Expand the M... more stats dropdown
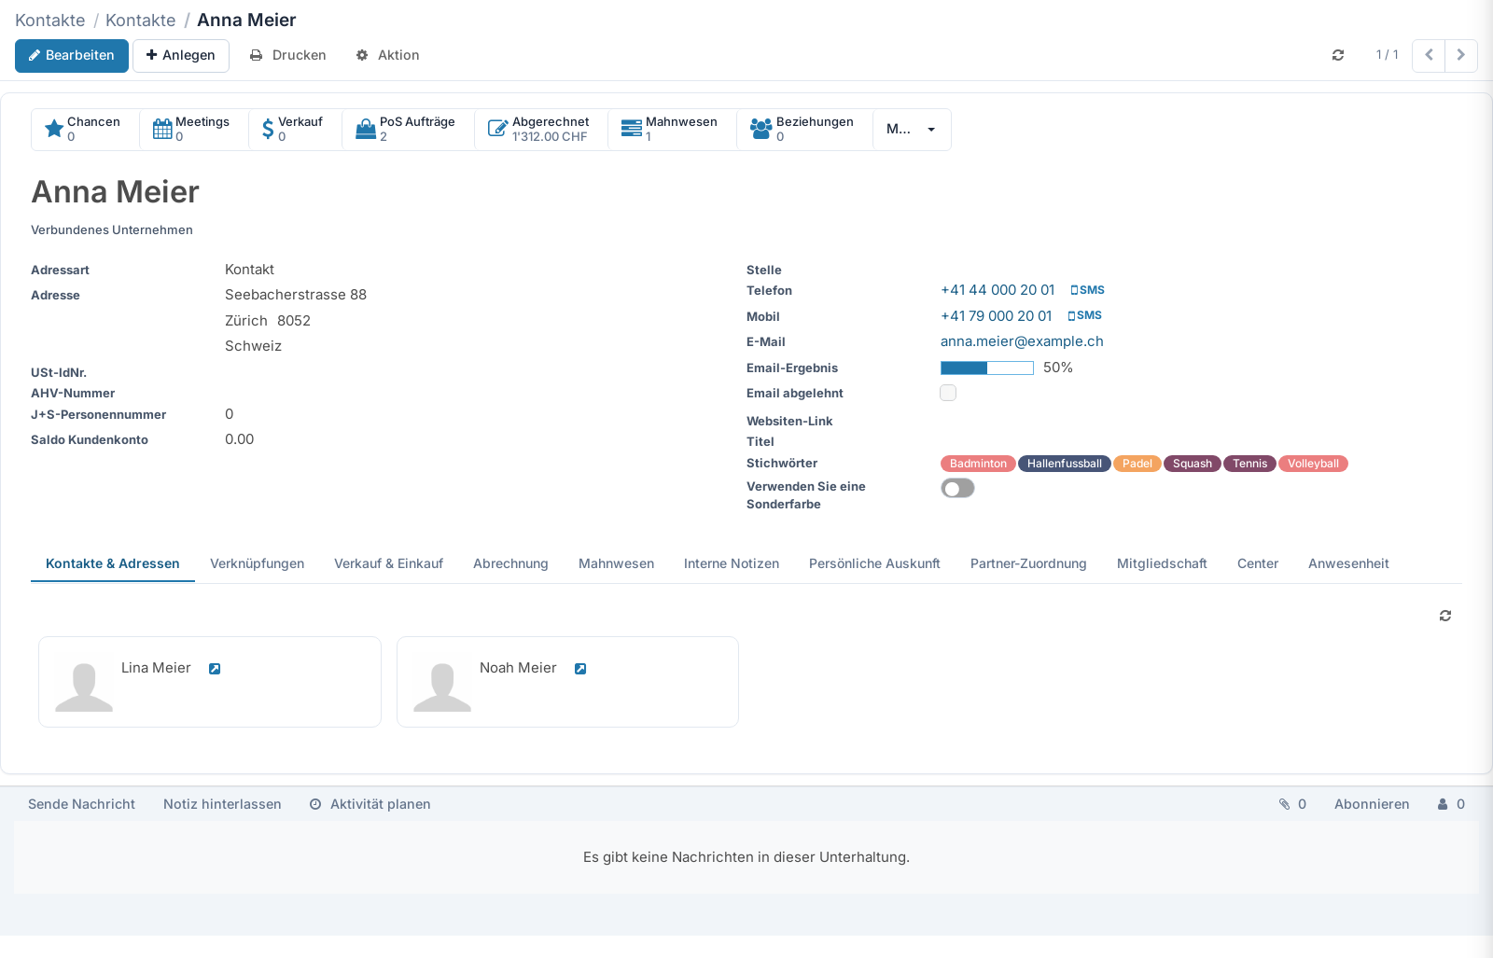Viewport: 1493px width, 958px height. point(912,130)
